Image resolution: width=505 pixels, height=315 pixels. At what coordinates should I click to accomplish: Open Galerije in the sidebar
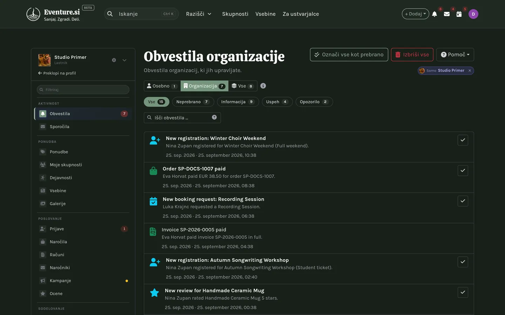pyautogui.click(x=83, y=204)
